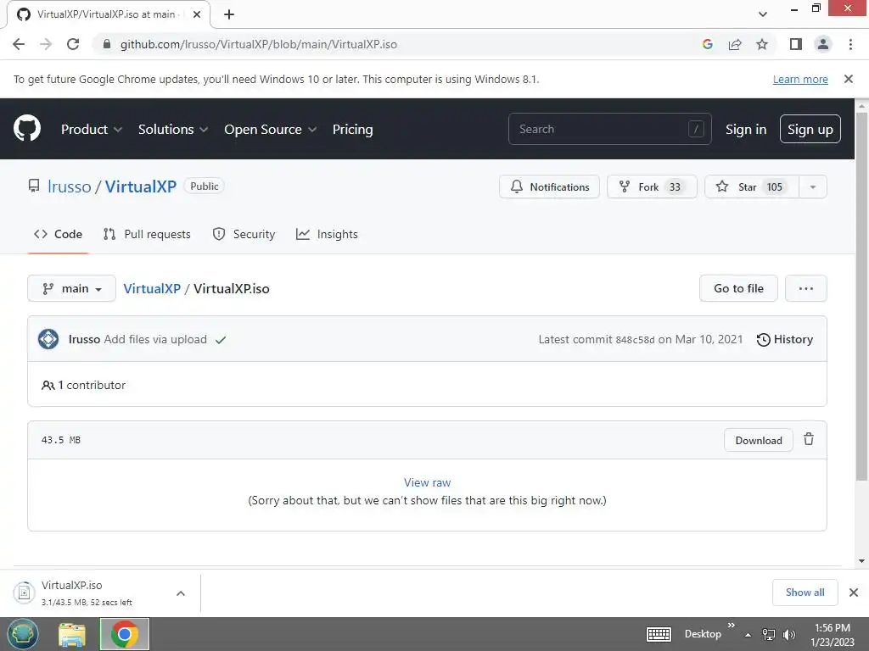Switch to the Security tab
This screenshot has width=869, height=651.
tap(244, 234)
